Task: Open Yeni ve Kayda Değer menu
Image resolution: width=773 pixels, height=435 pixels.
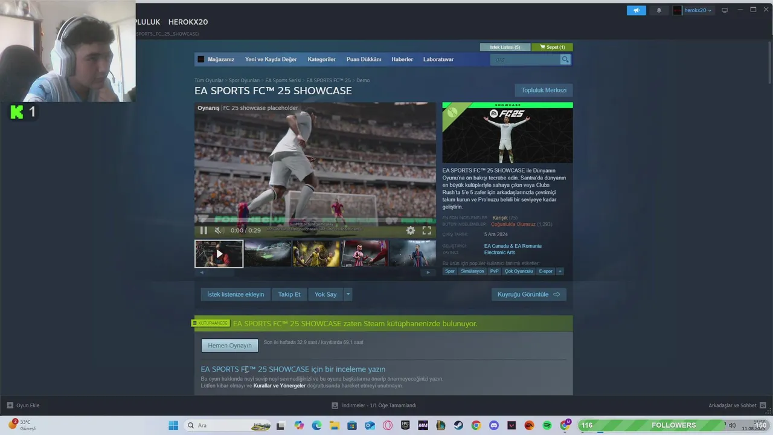Action: (x=271, y=59)
